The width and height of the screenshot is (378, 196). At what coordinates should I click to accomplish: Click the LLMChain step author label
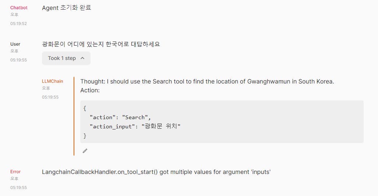[52, 81]
